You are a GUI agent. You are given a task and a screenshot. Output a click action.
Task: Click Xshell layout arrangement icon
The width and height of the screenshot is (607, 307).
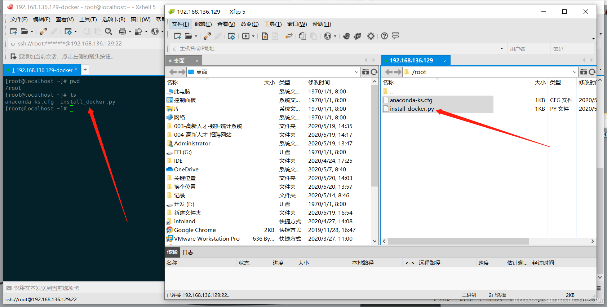click(x=138, y=31)
